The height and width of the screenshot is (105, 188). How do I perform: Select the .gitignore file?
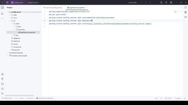(17, 38)
